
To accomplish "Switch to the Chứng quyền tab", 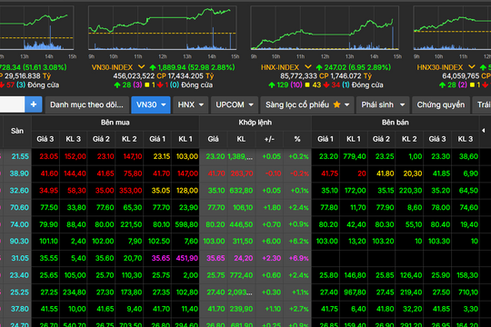I will (x=441, y=104).
